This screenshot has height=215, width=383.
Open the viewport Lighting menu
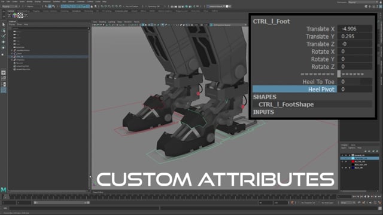pos(111,22)
